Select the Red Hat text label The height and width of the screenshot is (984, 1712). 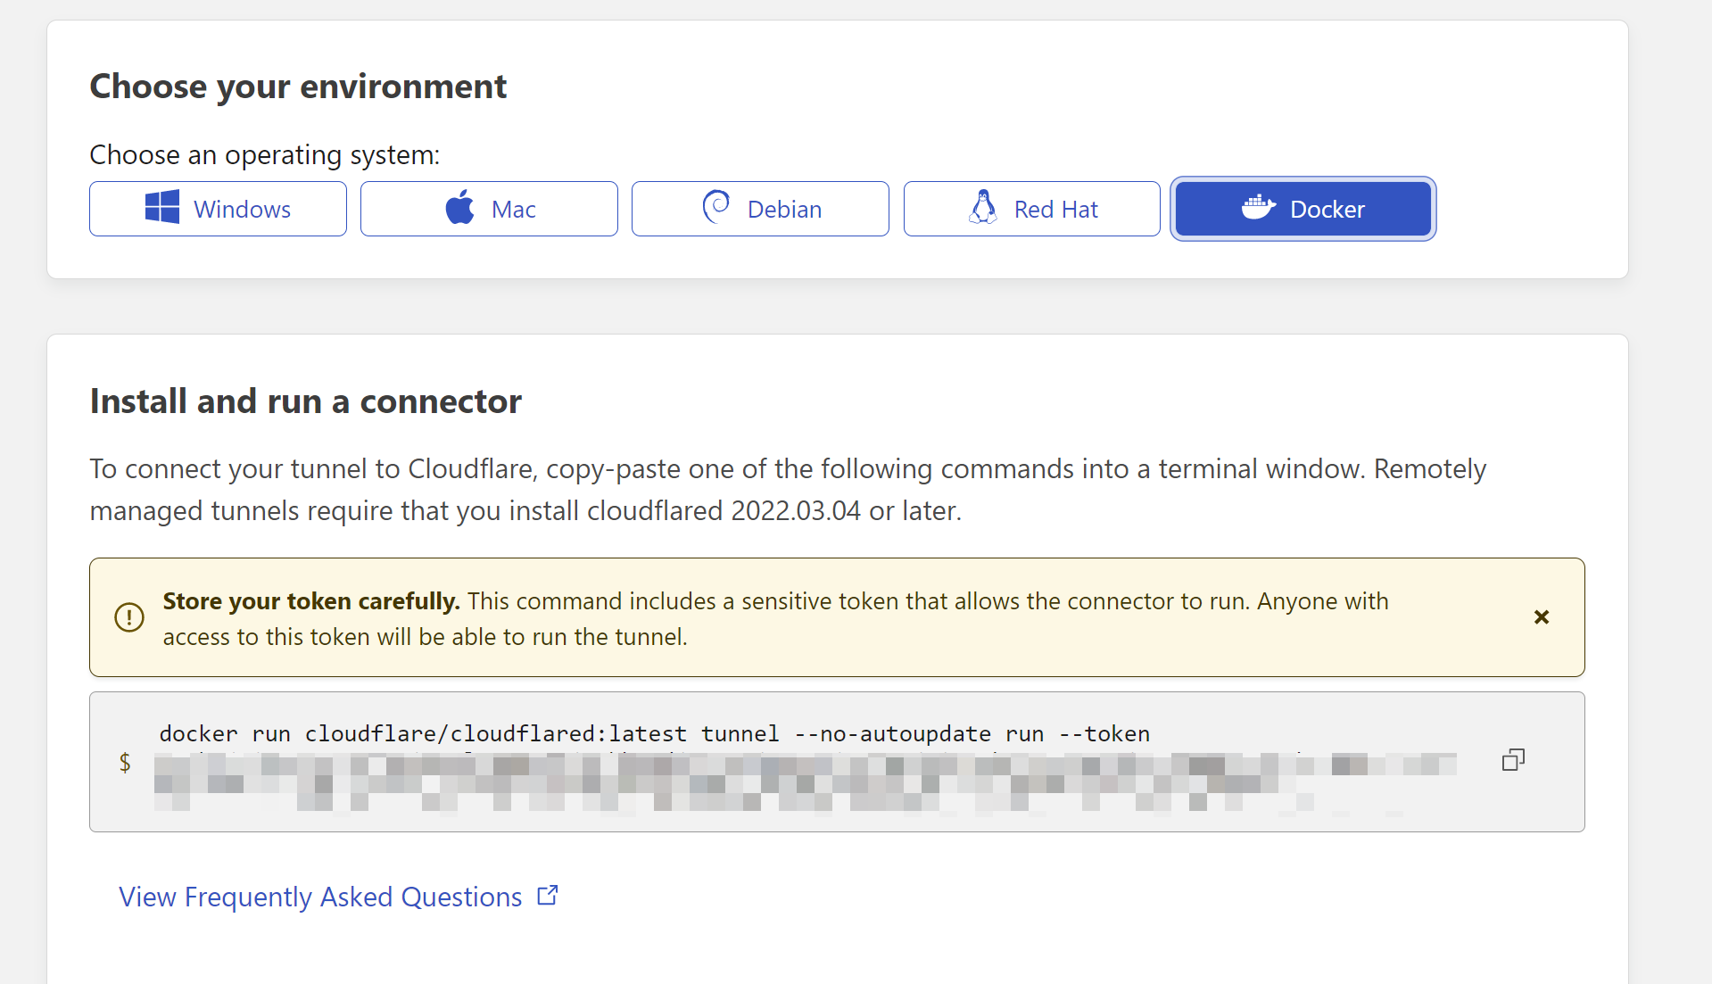tap(1055, 210)
